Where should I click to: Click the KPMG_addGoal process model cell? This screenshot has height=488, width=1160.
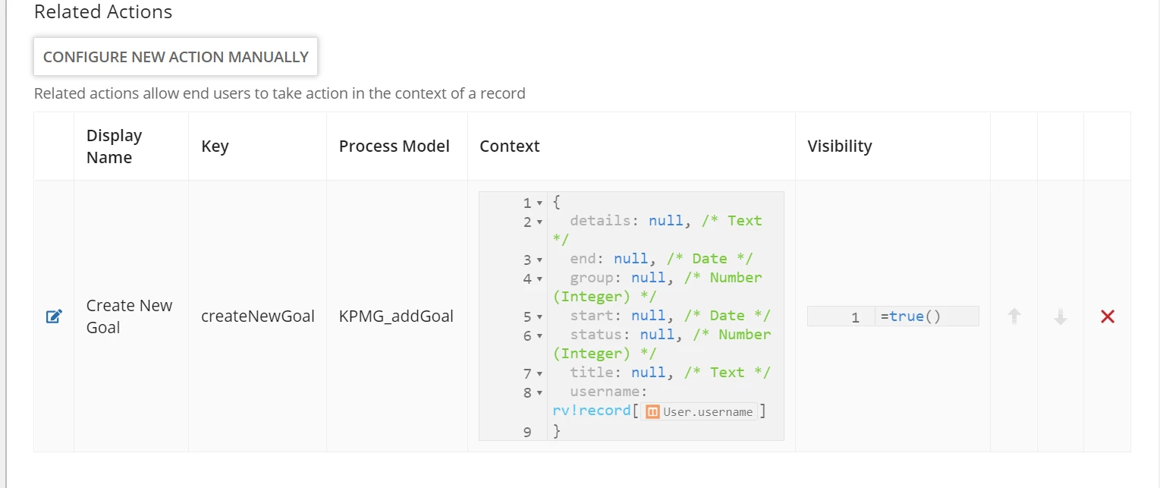click(x=396, y=316)
